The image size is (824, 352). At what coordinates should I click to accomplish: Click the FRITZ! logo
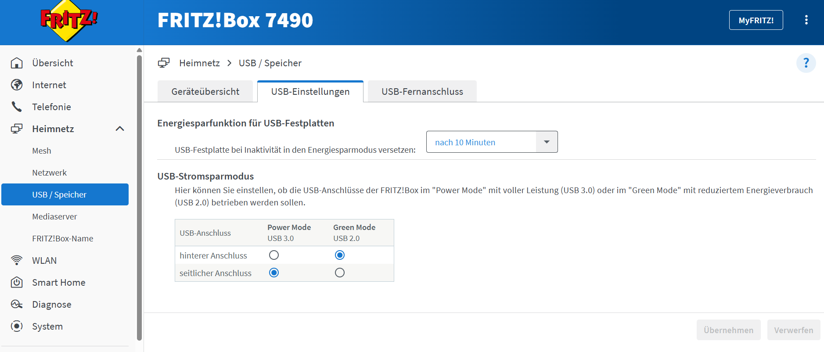pos(68,21)
